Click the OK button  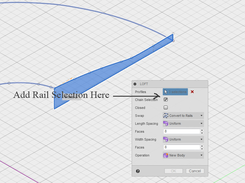coord(173,171)
